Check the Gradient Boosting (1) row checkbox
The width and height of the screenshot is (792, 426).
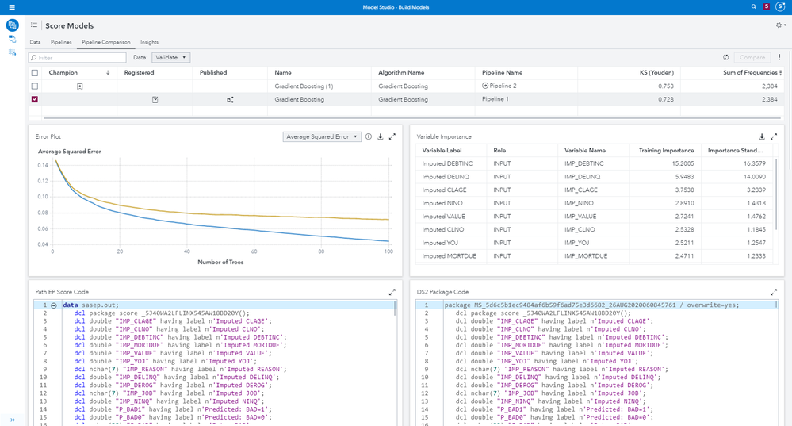click(x=34, y=86)
